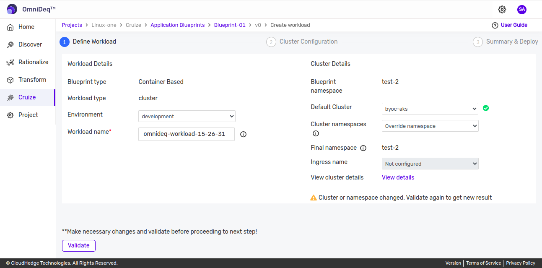Click the User Guide question mark icon

(495, 25)
